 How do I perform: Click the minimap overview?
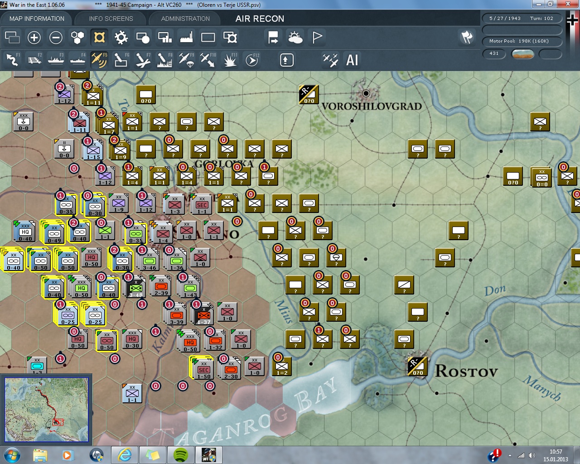click(46, 410)
